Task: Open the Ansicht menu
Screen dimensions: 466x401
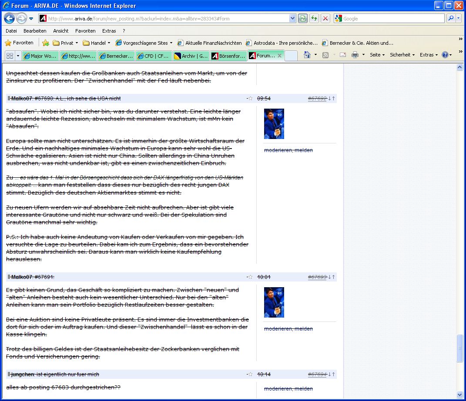Action: coord(60,31)
